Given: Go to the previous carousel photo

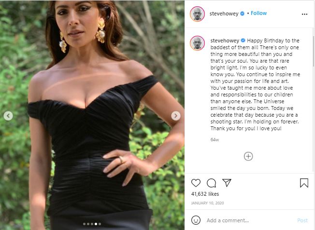Looking at the screenshot, I should (x=8, y=116).
